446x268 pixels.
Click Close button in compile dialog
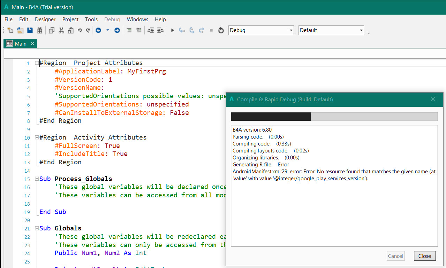tap(424, 256)
